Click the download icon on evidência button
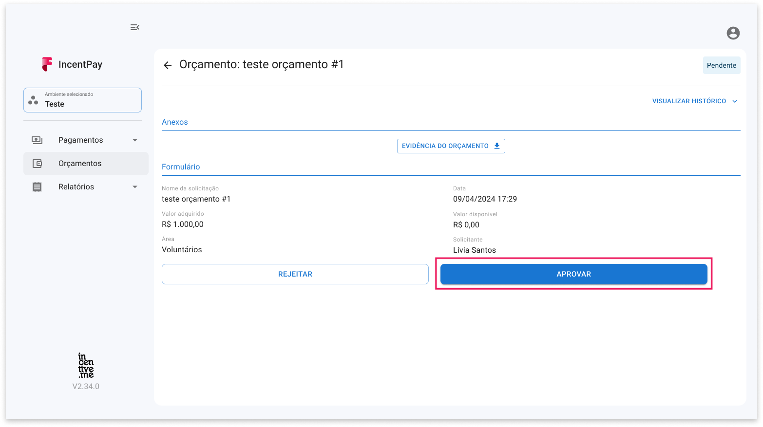The image size is (763, 427). tap(497, 146)
